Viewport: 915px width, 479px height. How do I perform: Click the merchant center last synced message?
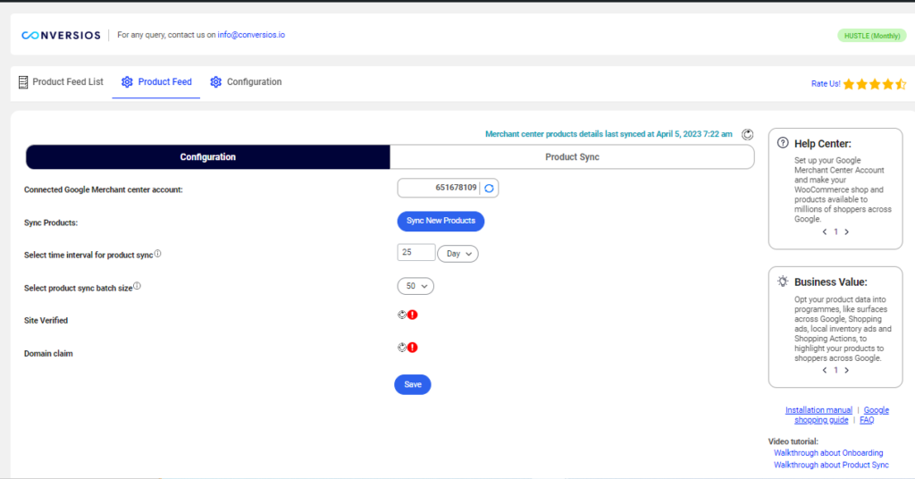(x=609, y=134)
